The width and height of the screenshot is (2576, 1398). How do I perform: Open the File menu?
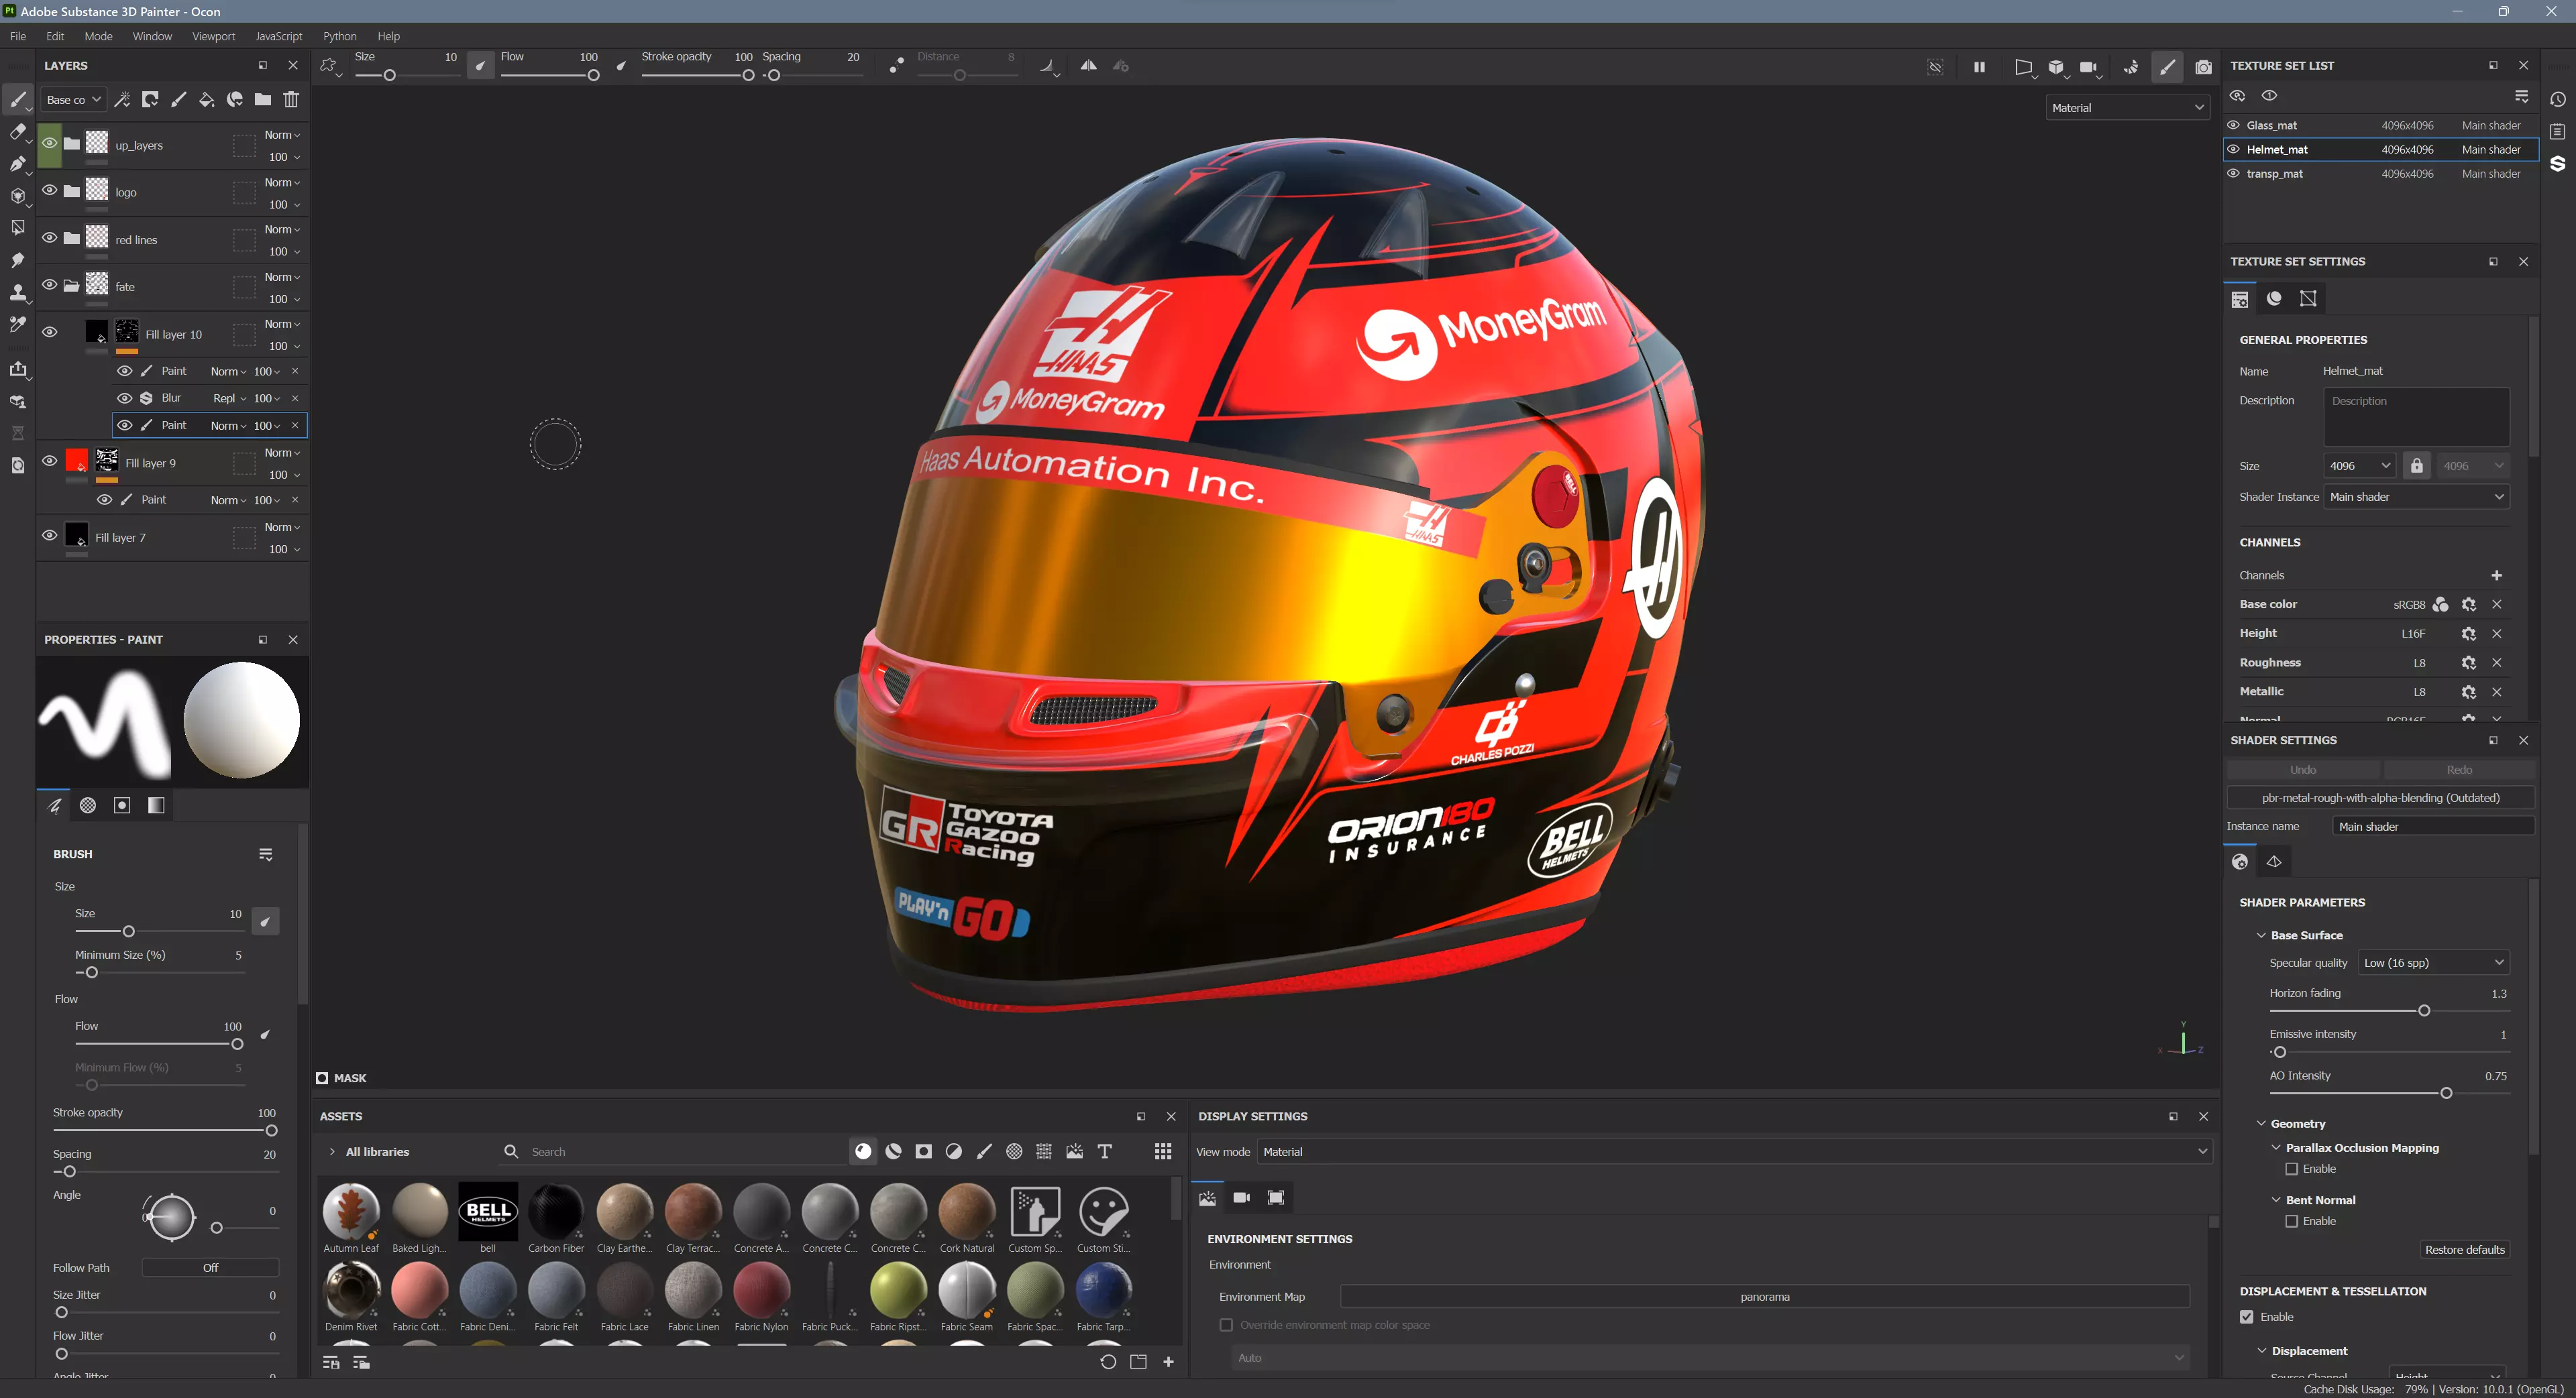pyautogui.click(x=18, y=36)
